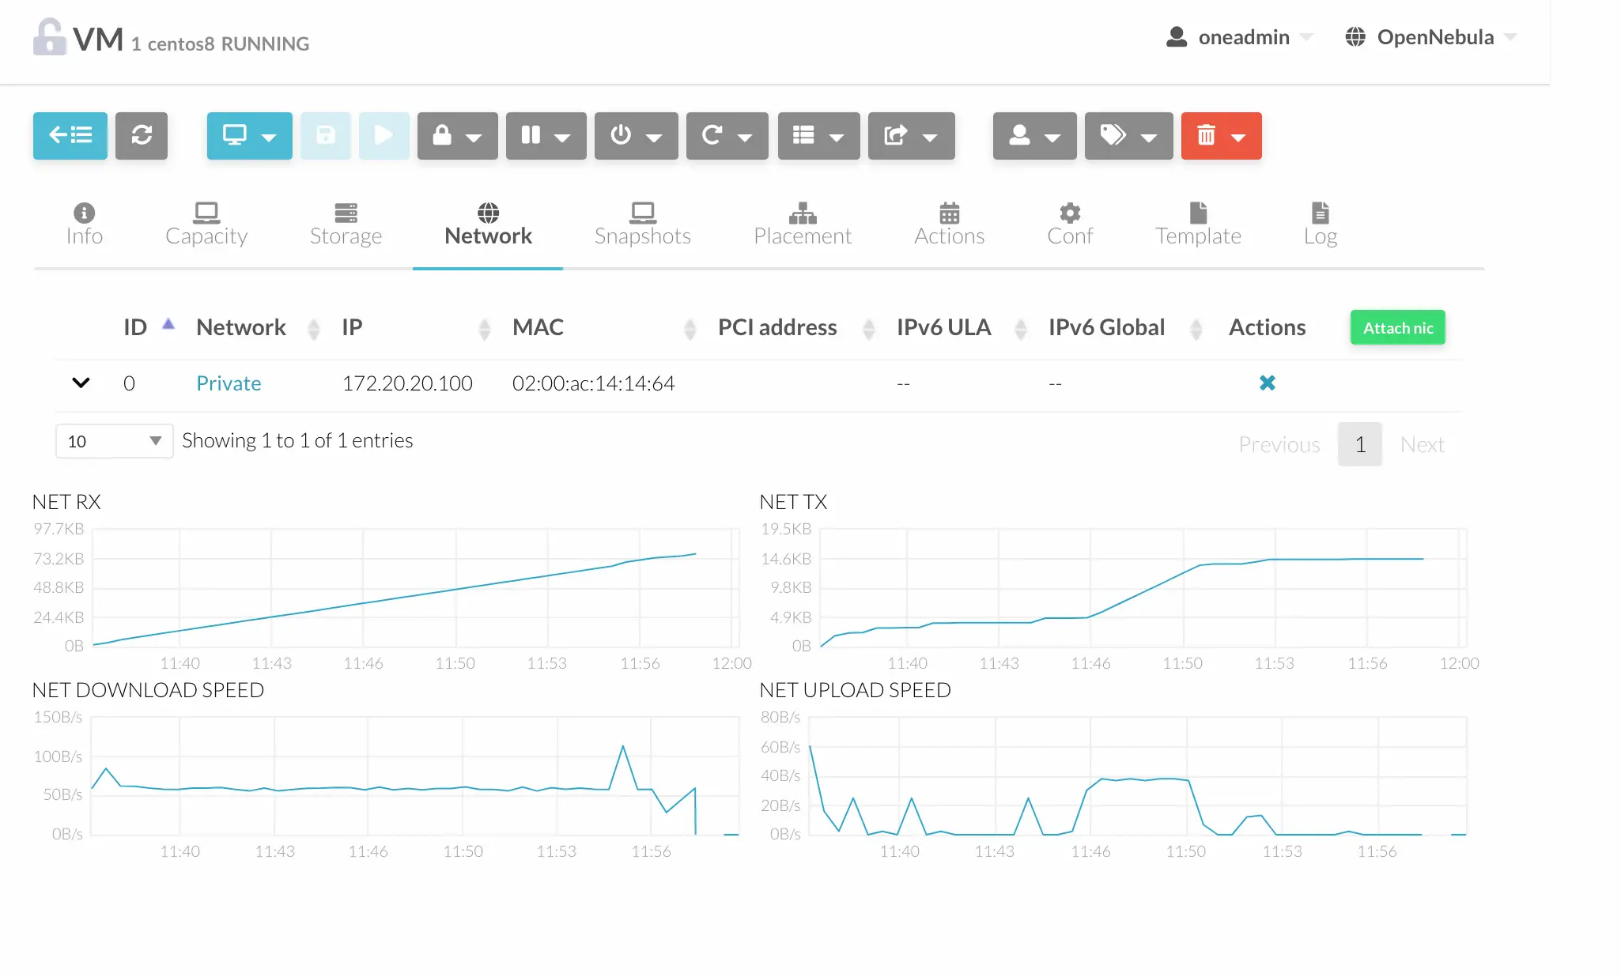
Task: Open the OpenNebula zone menu
Action: tap(1431, 37)
